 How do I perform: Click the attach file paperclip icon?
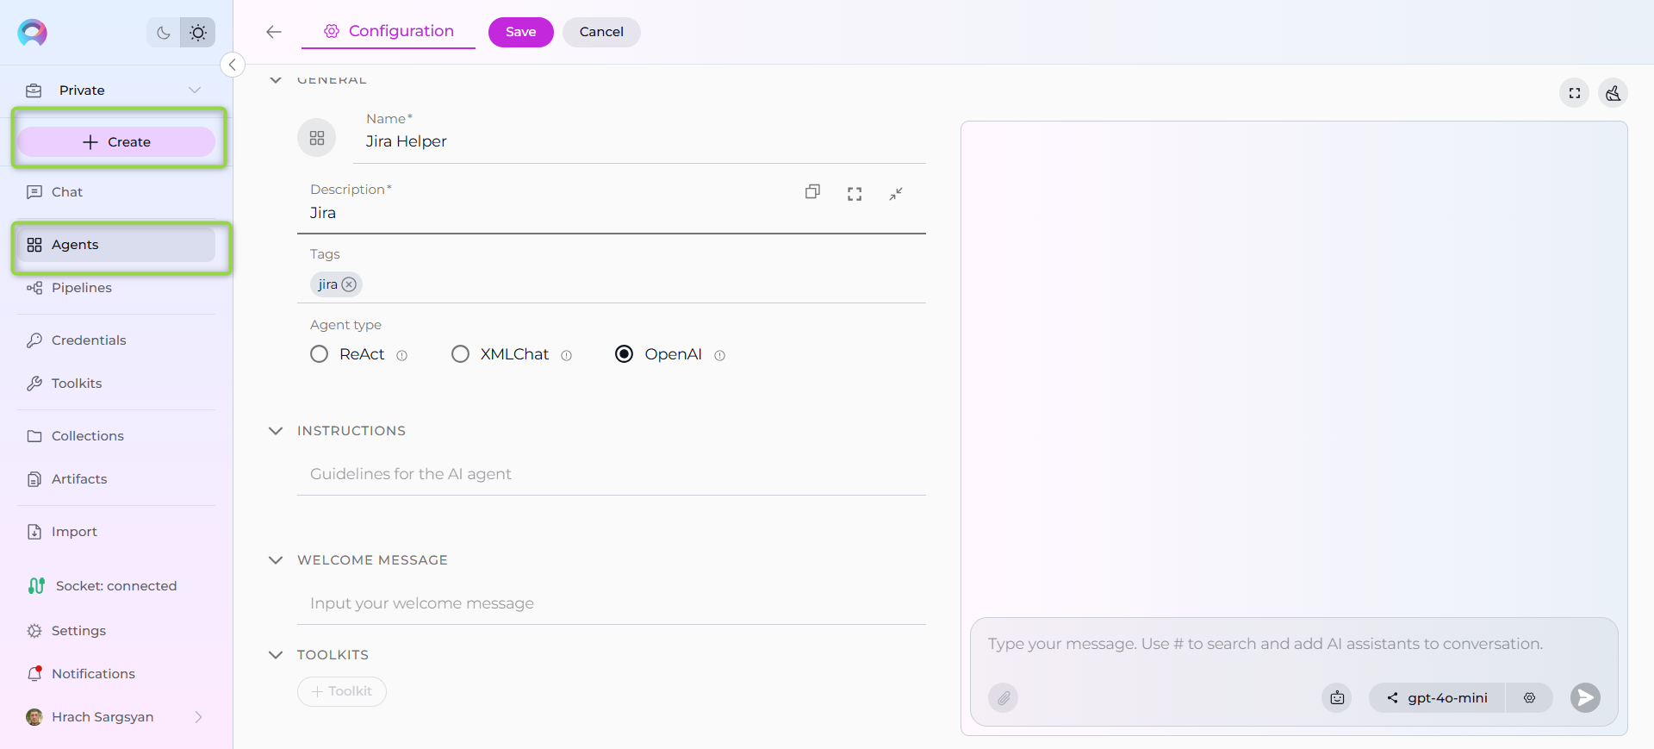[x=1003, y=697]
